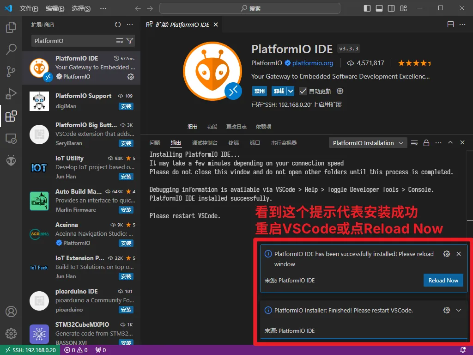Image resolution: width=473 pixels, height=355 pixels.
Task: Toggle output scroll lock
Action: (426, 143)
